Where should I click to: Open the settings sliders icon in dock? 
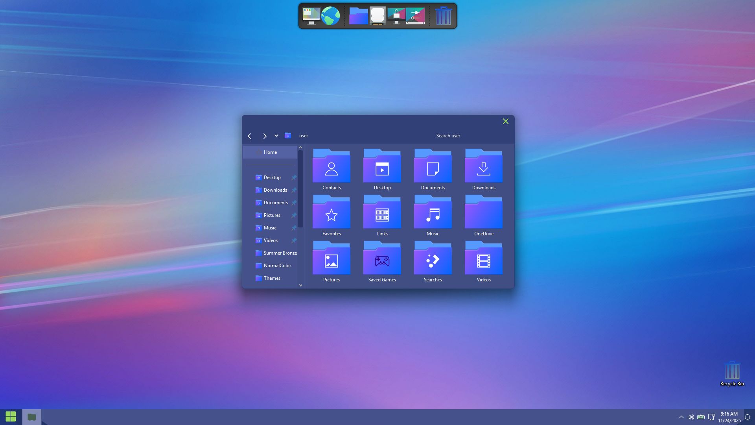[415, 16]
